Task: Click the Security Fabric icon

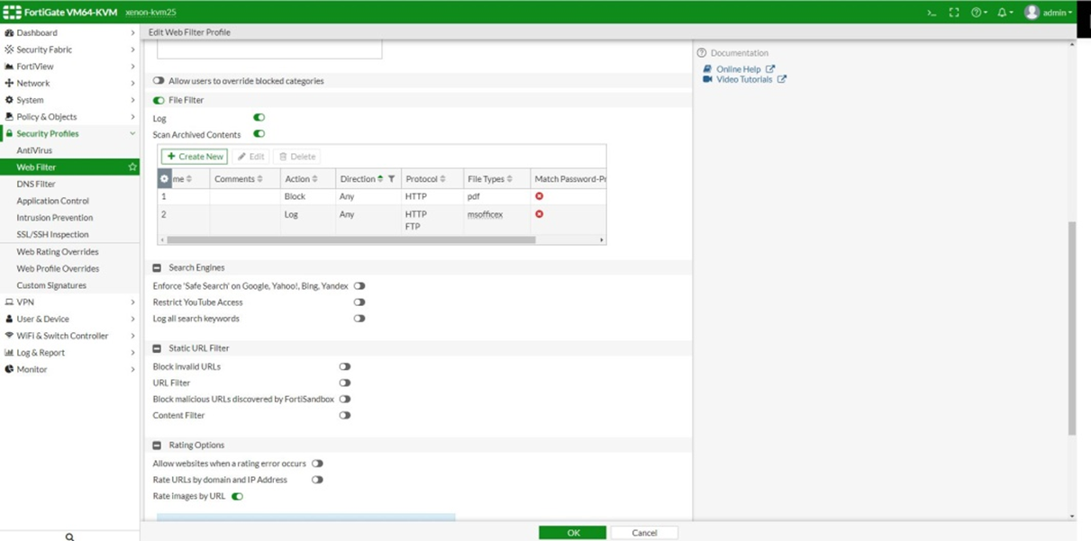Action: [x=9, y=50]
